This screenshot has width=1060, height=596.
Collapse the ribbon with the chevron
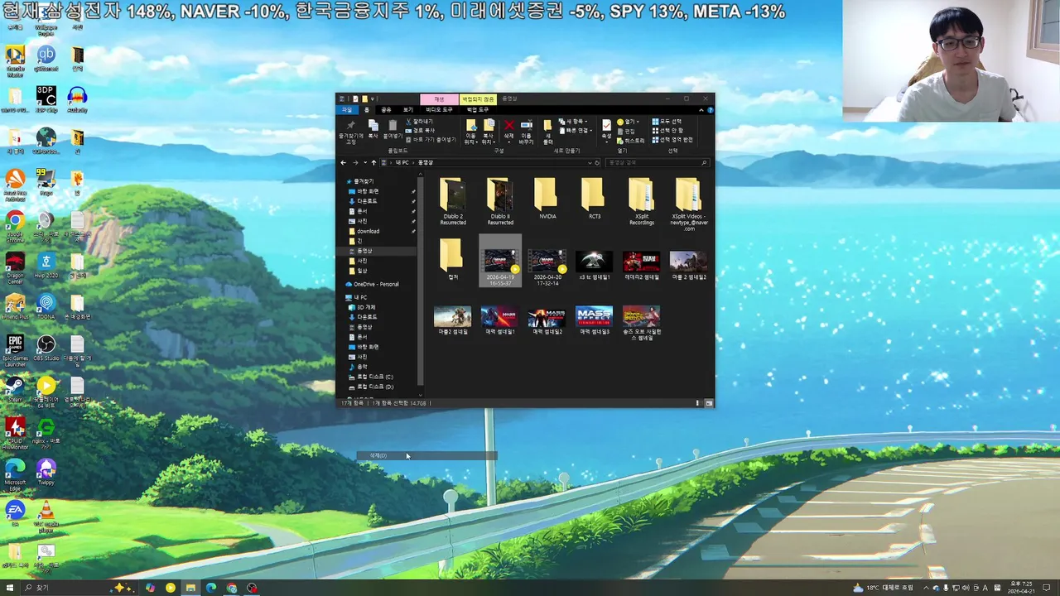tap(701, 109)
